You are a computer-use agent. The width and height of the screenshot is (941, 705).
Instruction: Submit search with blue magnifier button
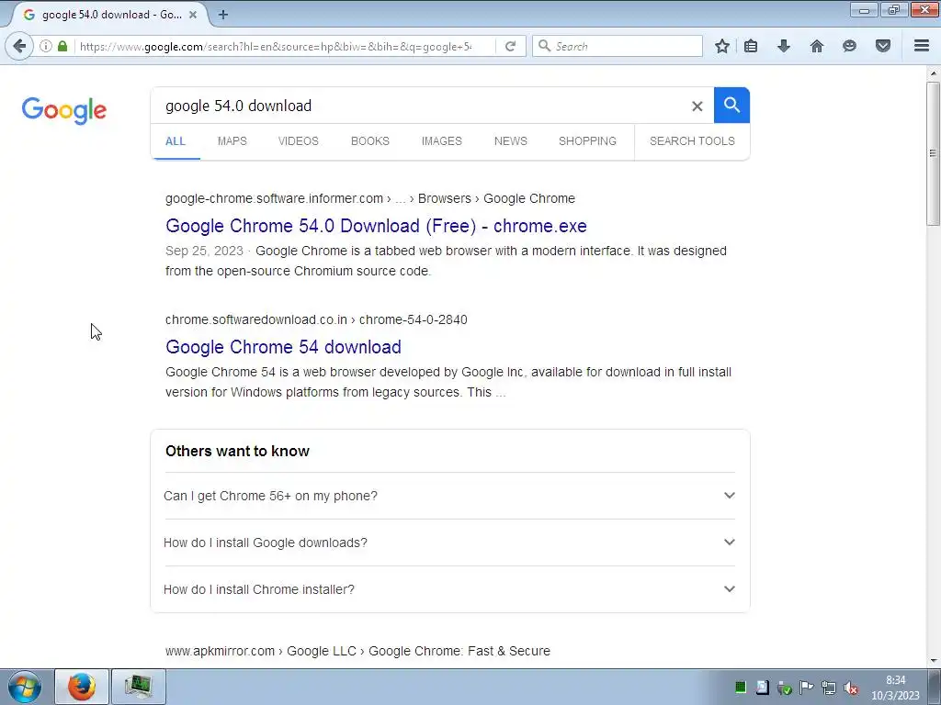(731, 105)
